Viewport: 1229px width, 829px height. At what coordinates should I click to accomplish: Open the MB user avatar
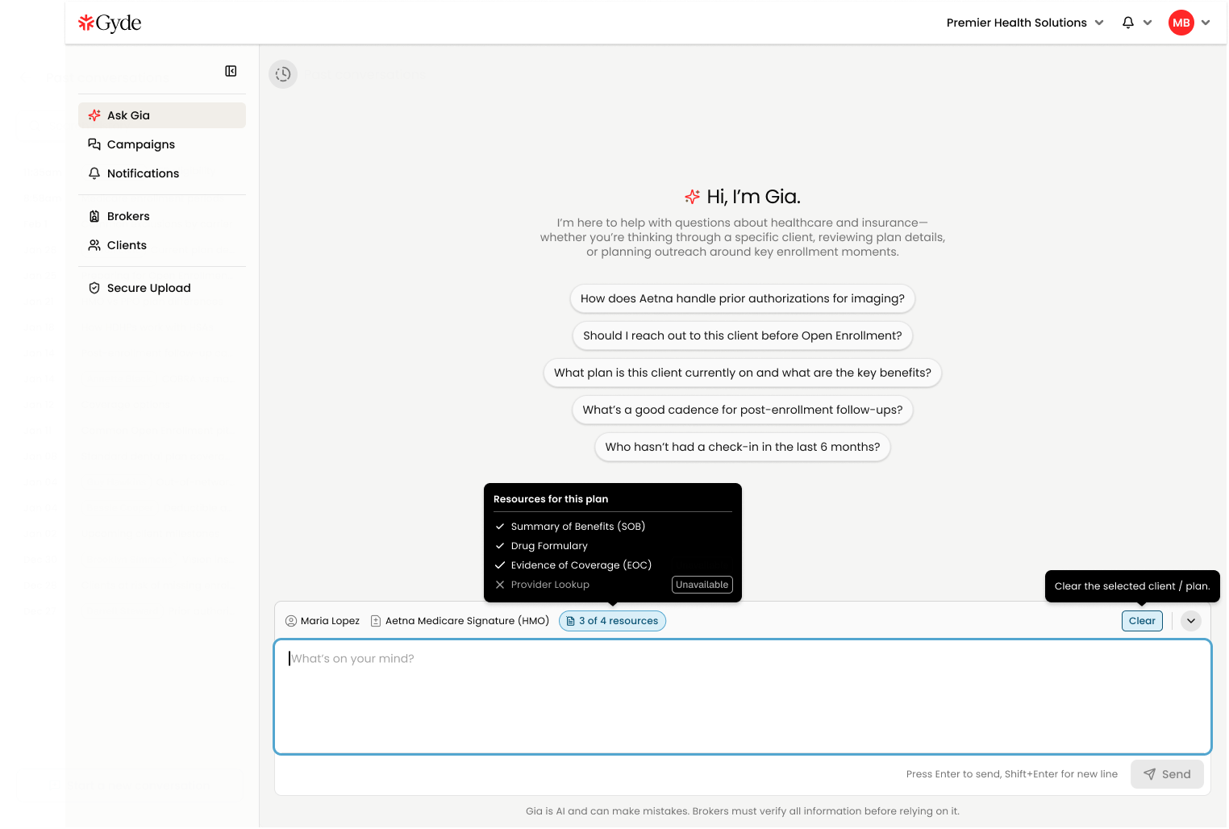click(x=1181, y=23)
